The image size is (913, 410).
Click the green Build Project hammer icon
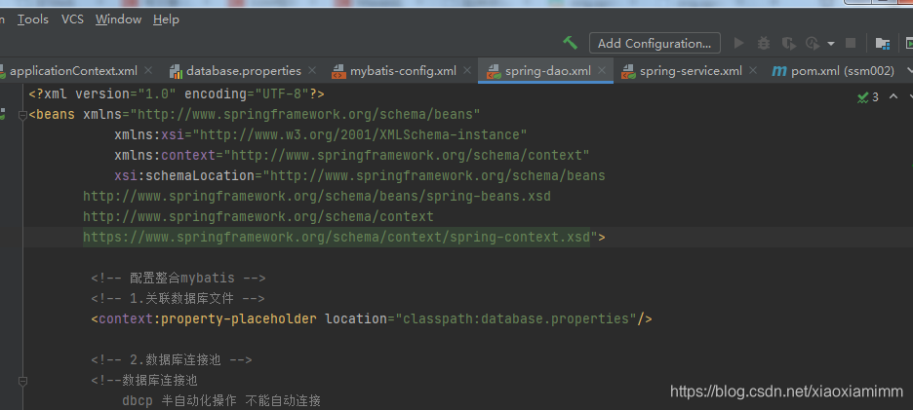tap(570, 43)
